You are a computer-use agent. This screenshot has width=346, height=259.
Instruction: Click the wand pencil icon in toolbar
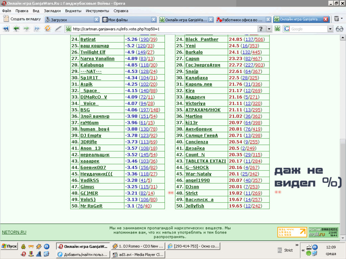point(58,29)
